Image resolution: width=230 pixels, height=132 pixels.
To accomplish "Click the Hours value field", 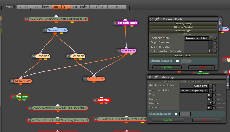I will click(209, 99).
